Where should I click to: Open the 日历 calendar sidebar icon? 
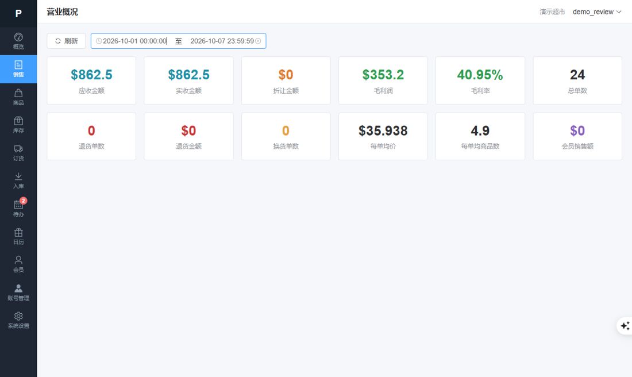[x=18, y=236]
